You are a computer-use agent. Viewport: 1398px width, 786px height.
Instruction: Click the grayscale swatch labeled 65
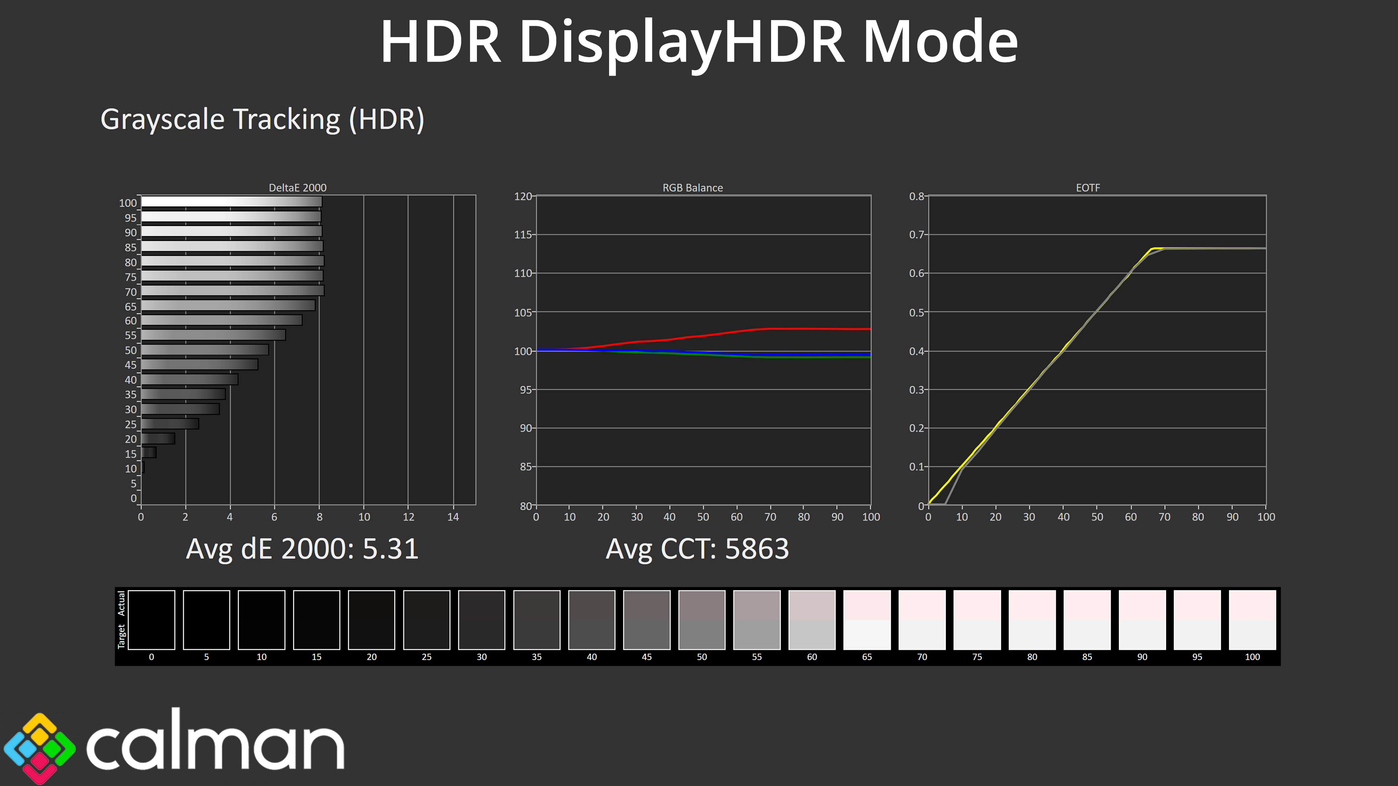[867, 620]
